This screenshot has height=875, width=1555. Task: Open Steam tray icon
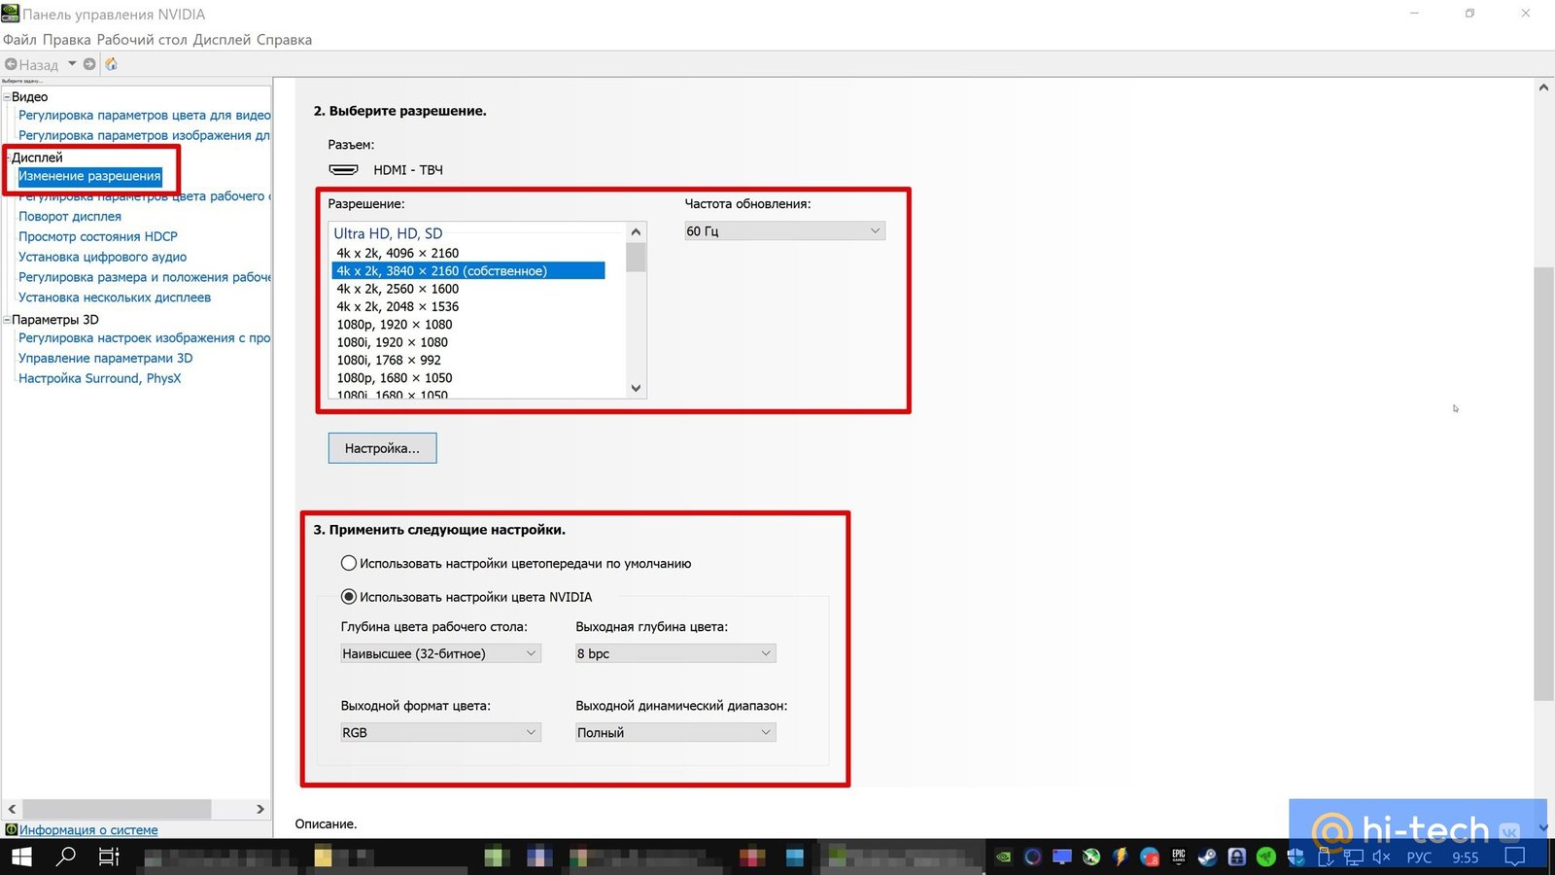[x=1208, y=857]
